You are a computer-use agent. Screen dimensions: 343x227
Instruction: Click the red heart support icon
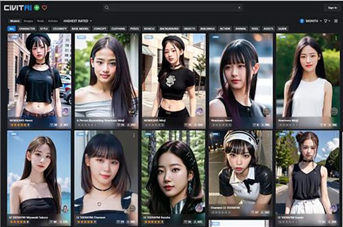click(44, 8)
